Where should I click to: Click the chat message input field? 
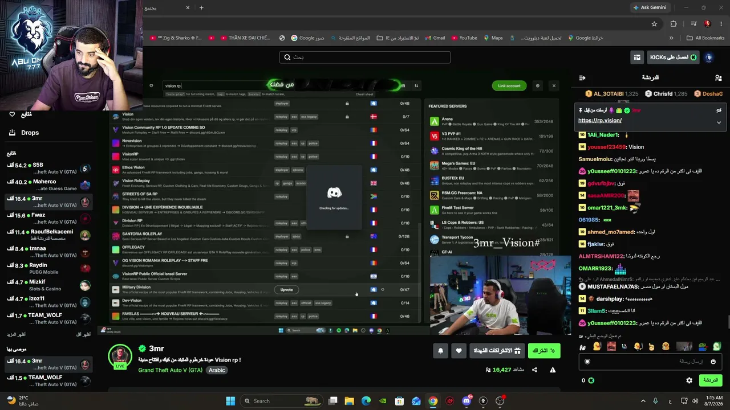click(x=650, y=362)
